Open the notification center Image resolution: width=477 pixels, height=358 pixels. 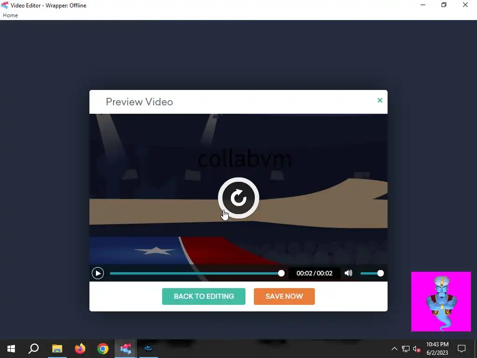pyautogui.click(x=462, y=349)
